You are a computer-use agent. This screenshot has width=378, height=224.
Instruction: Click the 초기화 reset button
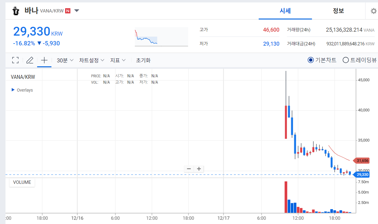point(143,60)
